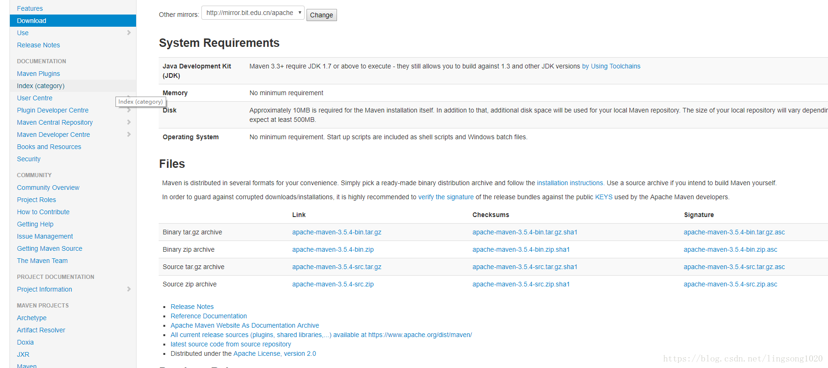The width and height of the screenshot is (828, 368).
Task: Open Apache Maven Website As Documentation Archive
Action: pyautogui.click(x=245, y=325)
